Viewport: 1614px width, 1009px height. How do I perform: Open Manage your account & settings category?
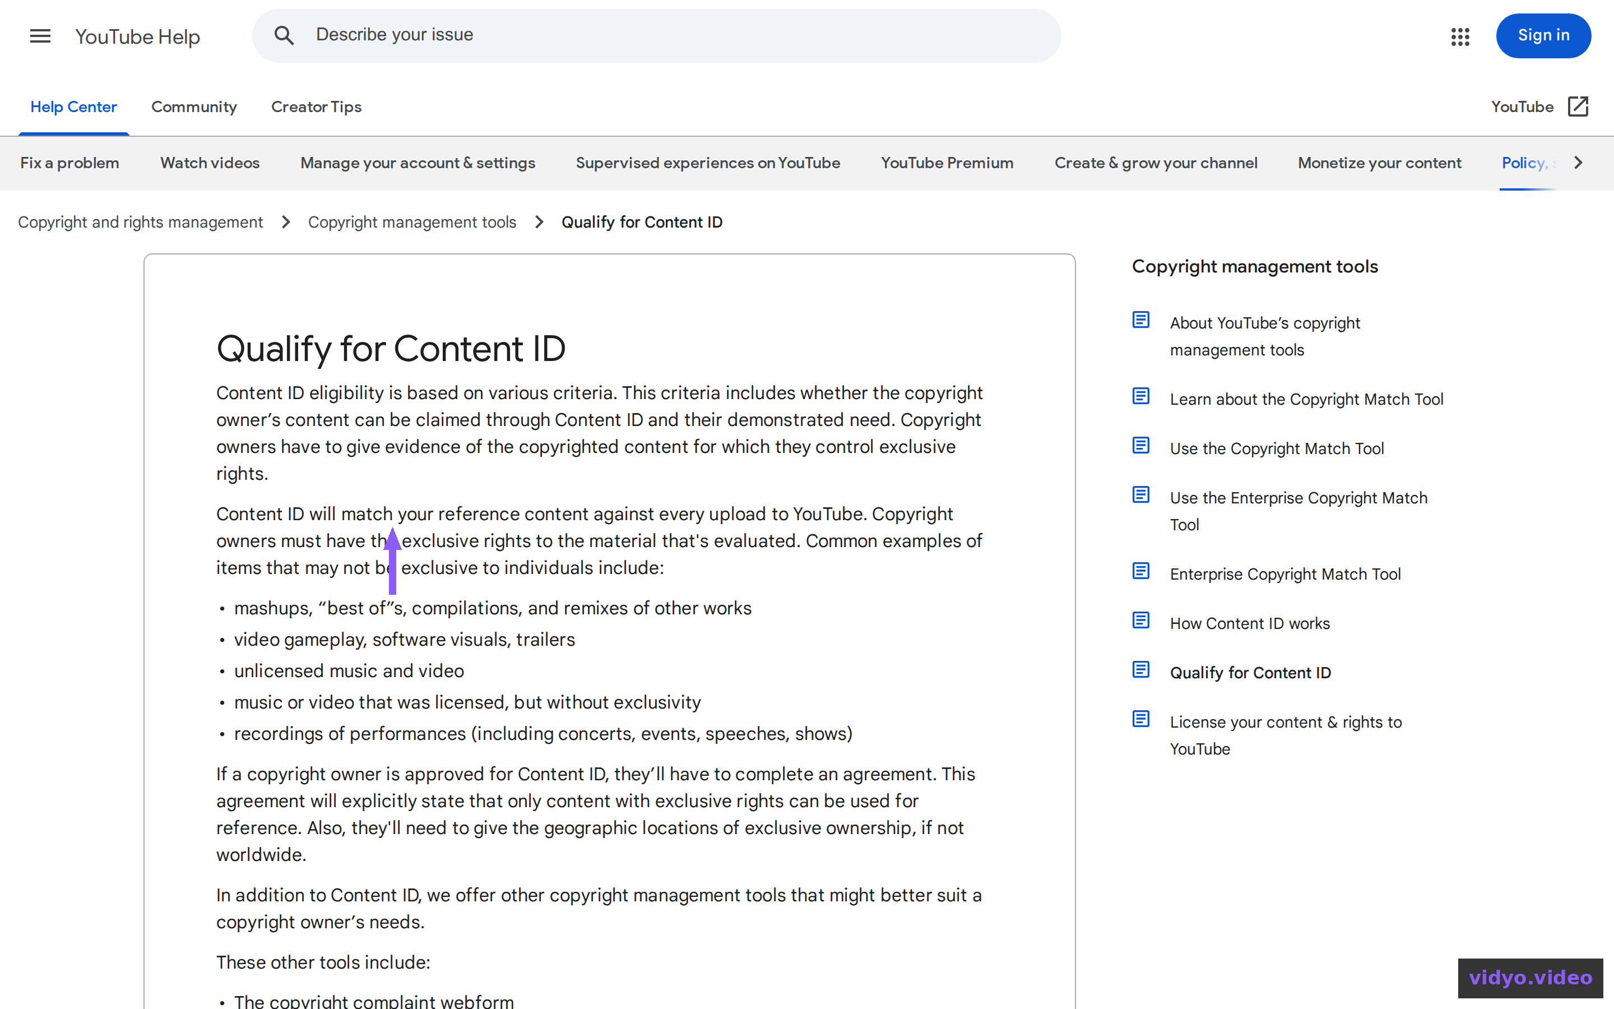418,163
